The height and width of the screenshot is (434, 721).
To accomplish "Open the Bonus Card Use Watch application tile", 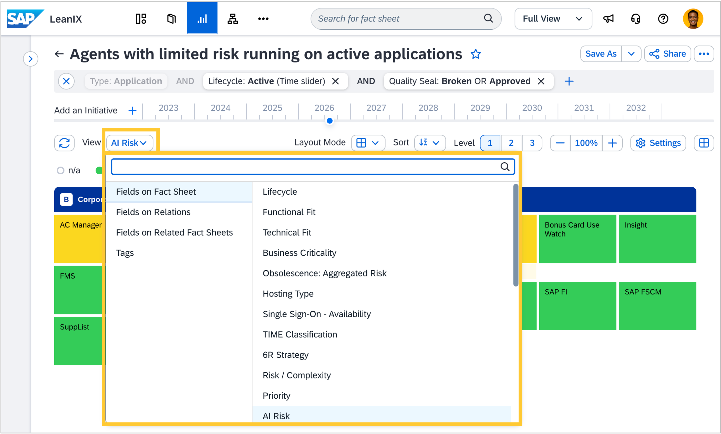I will click(x=577, y=239).
